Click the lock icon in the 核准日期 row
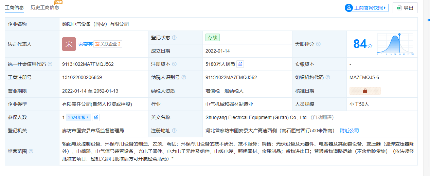This screenshot has width=430, height=176. click(x=365, y=91)
